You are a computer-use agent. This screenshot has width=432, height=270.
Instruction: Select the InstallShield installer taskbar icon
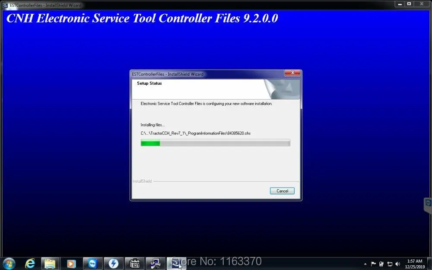(176, 264)
